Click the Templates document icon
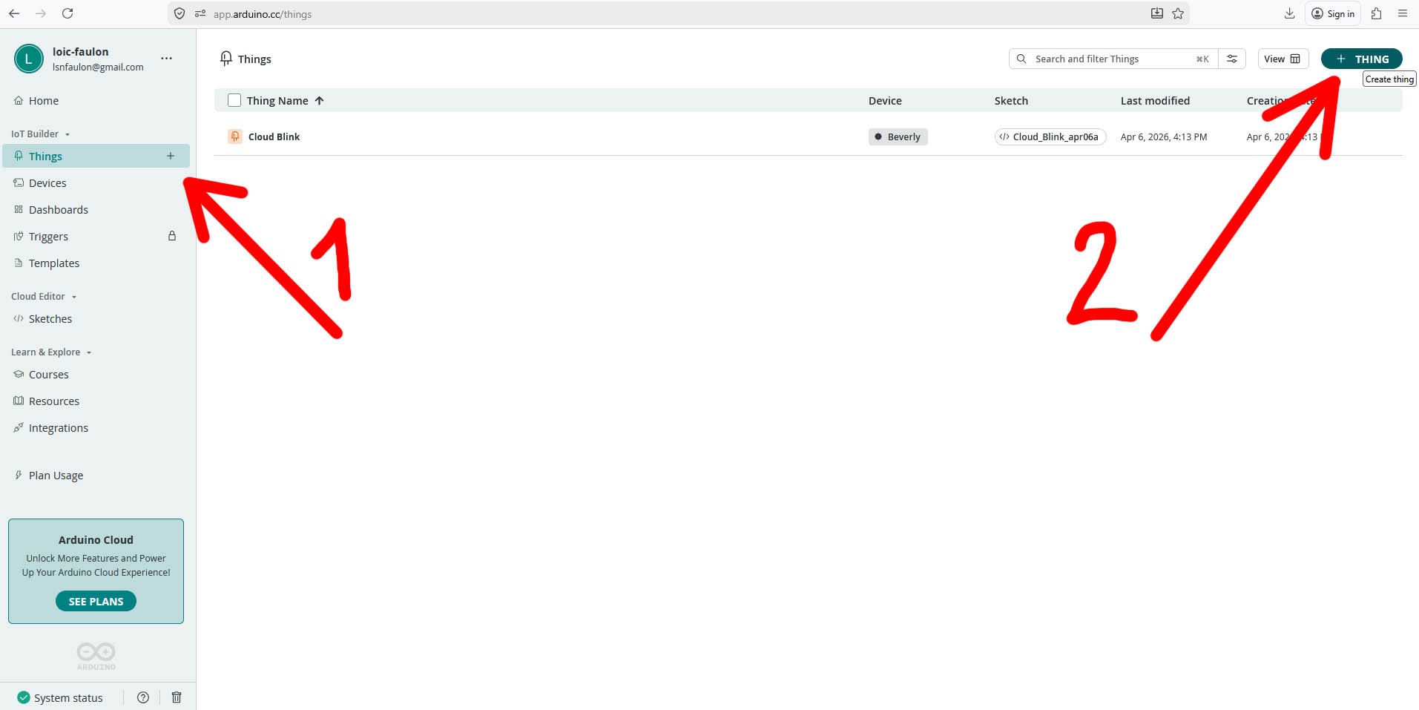The image size is (1419, 710). (19, 263)
